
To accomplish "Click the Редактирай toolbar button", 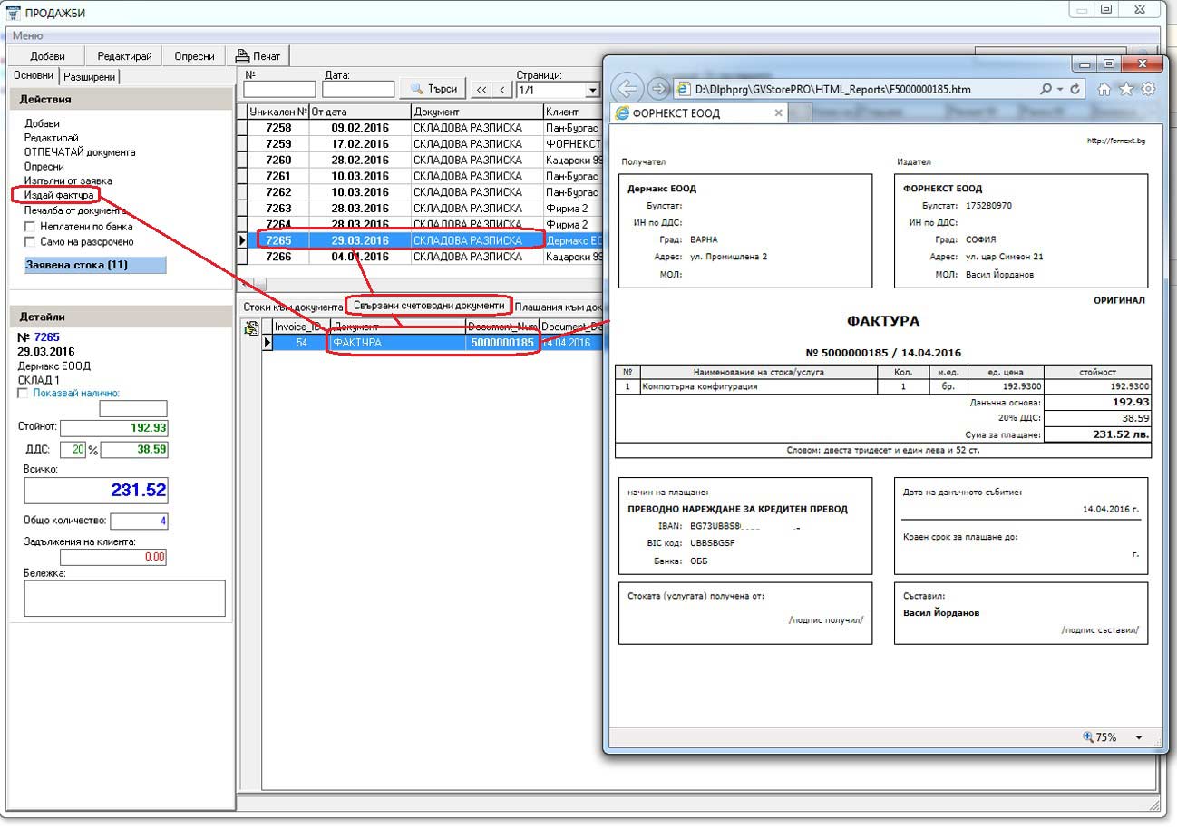I will tap(124, 56).
